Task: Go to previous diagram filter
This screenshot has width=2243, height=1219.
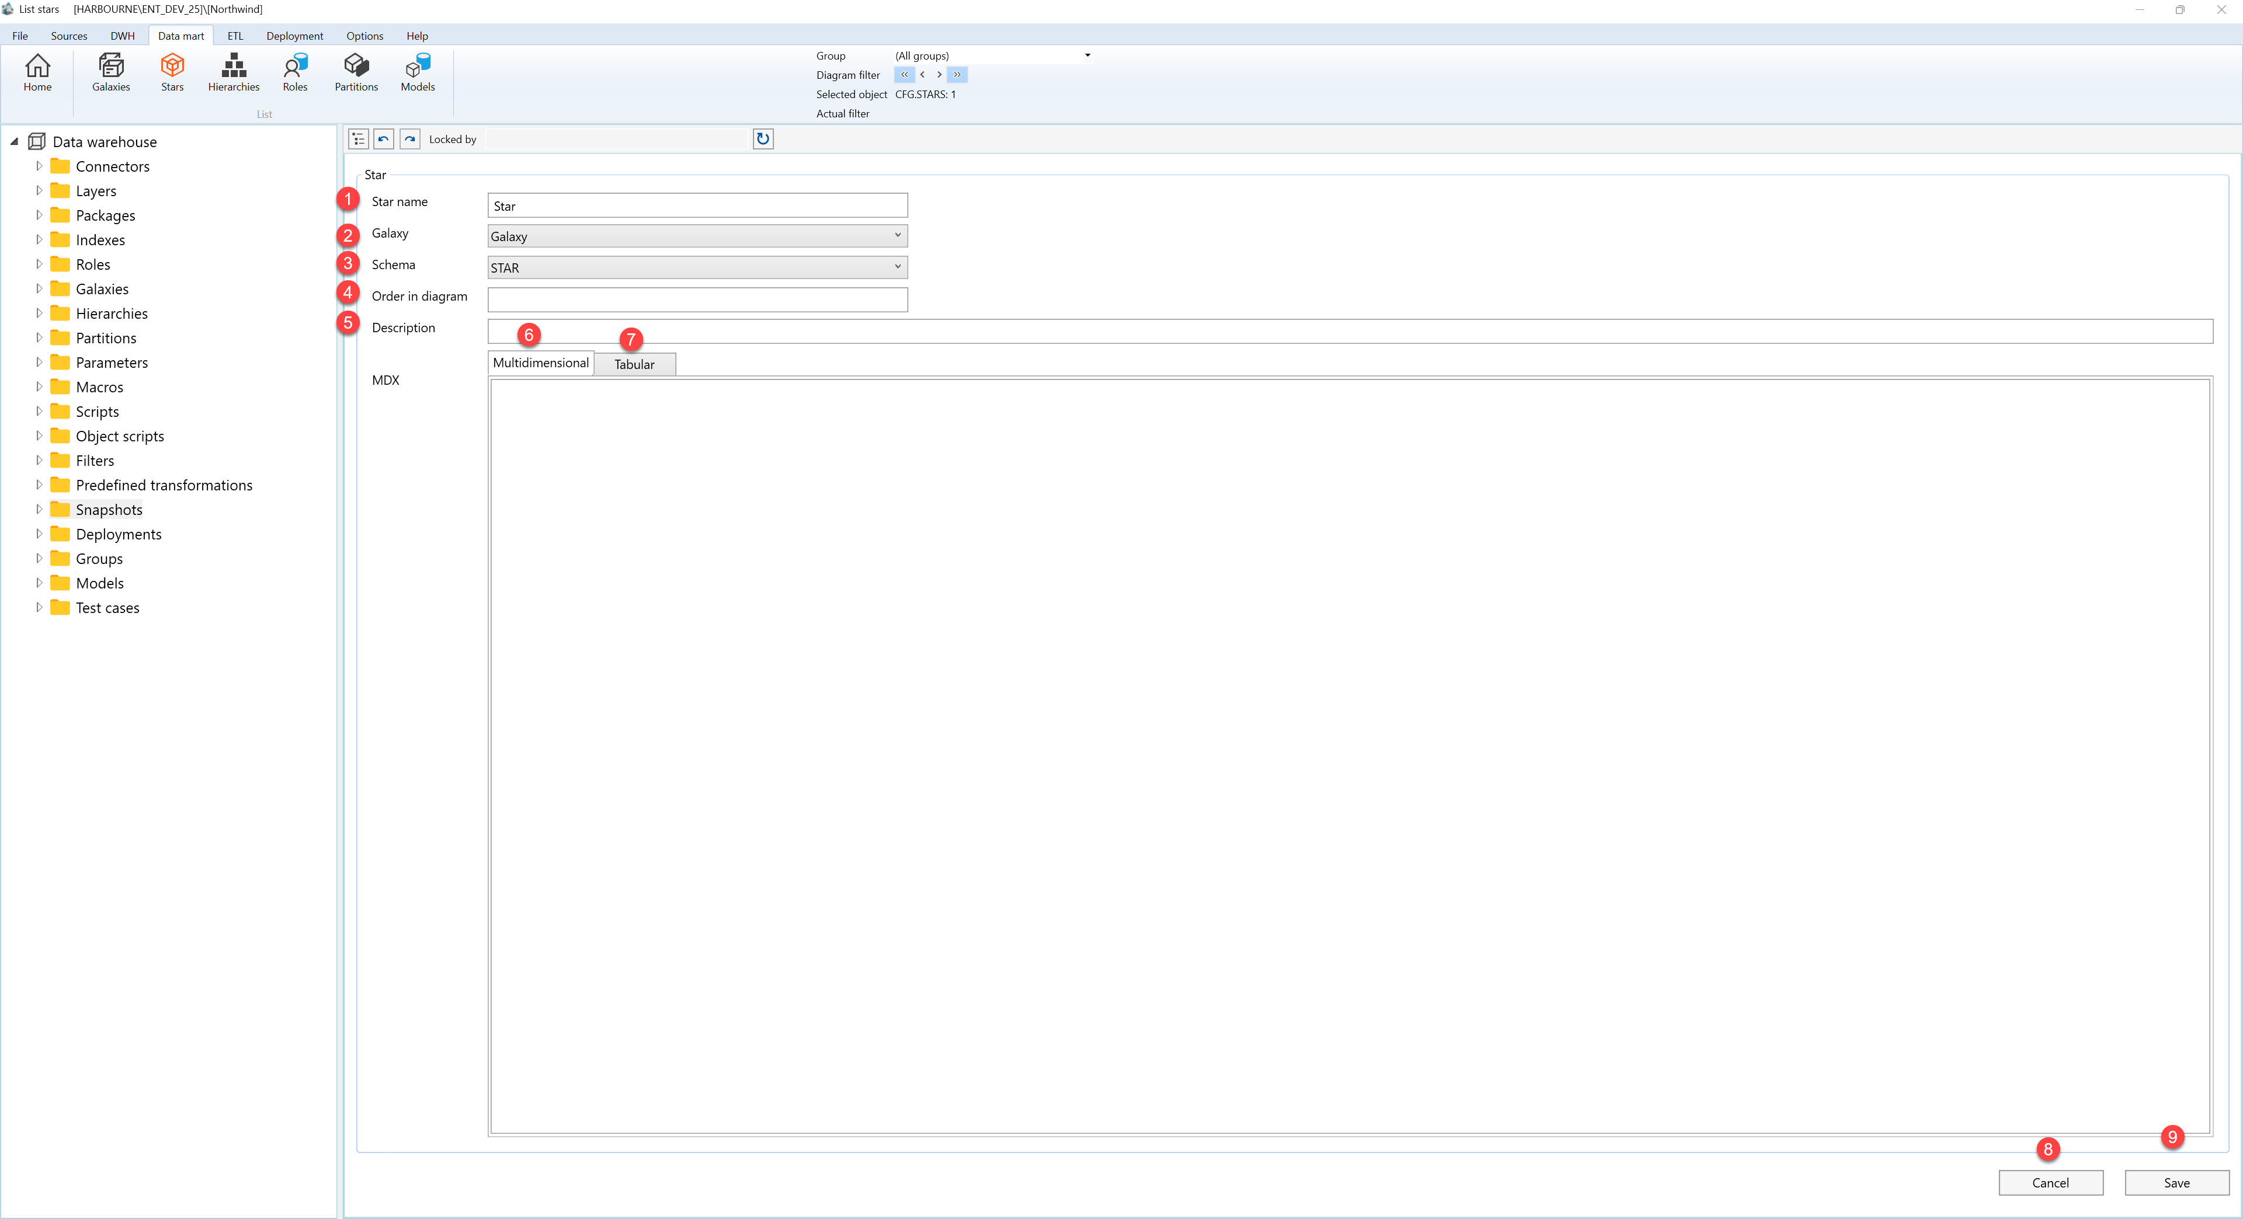Action: click(x=922, y=75)
